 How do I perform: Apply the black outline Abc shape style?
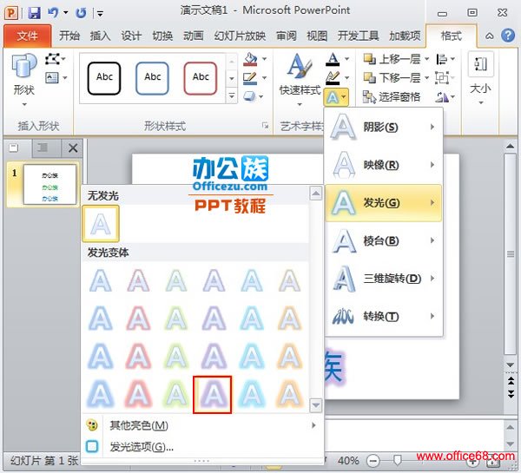(x=104, y=78)
